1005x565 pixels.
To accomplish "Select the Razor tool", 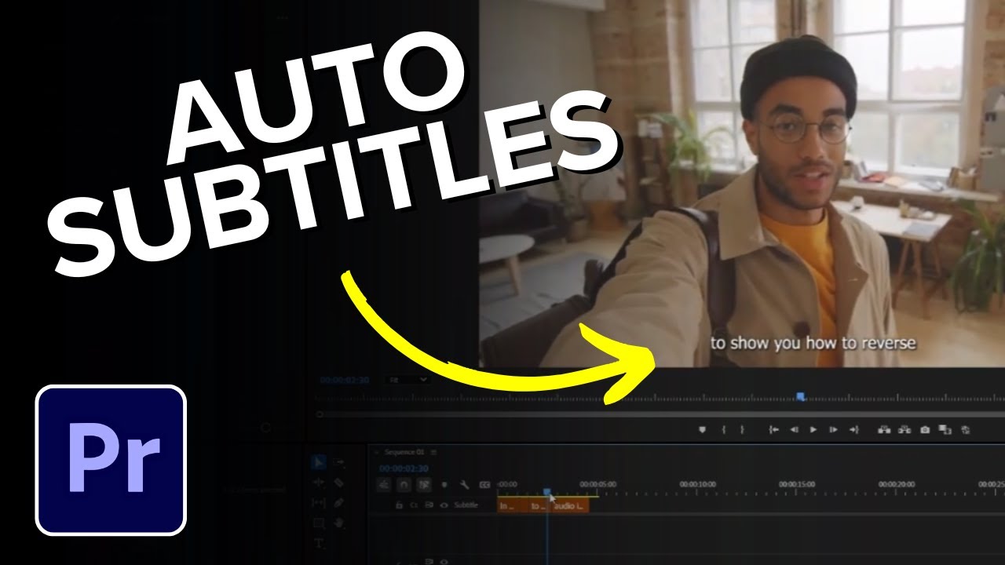I will tap(339, 483).
